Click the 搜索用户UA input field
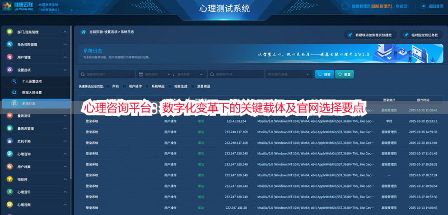The width and height of the screenshot is (448, 215). [x=236, y=74]
